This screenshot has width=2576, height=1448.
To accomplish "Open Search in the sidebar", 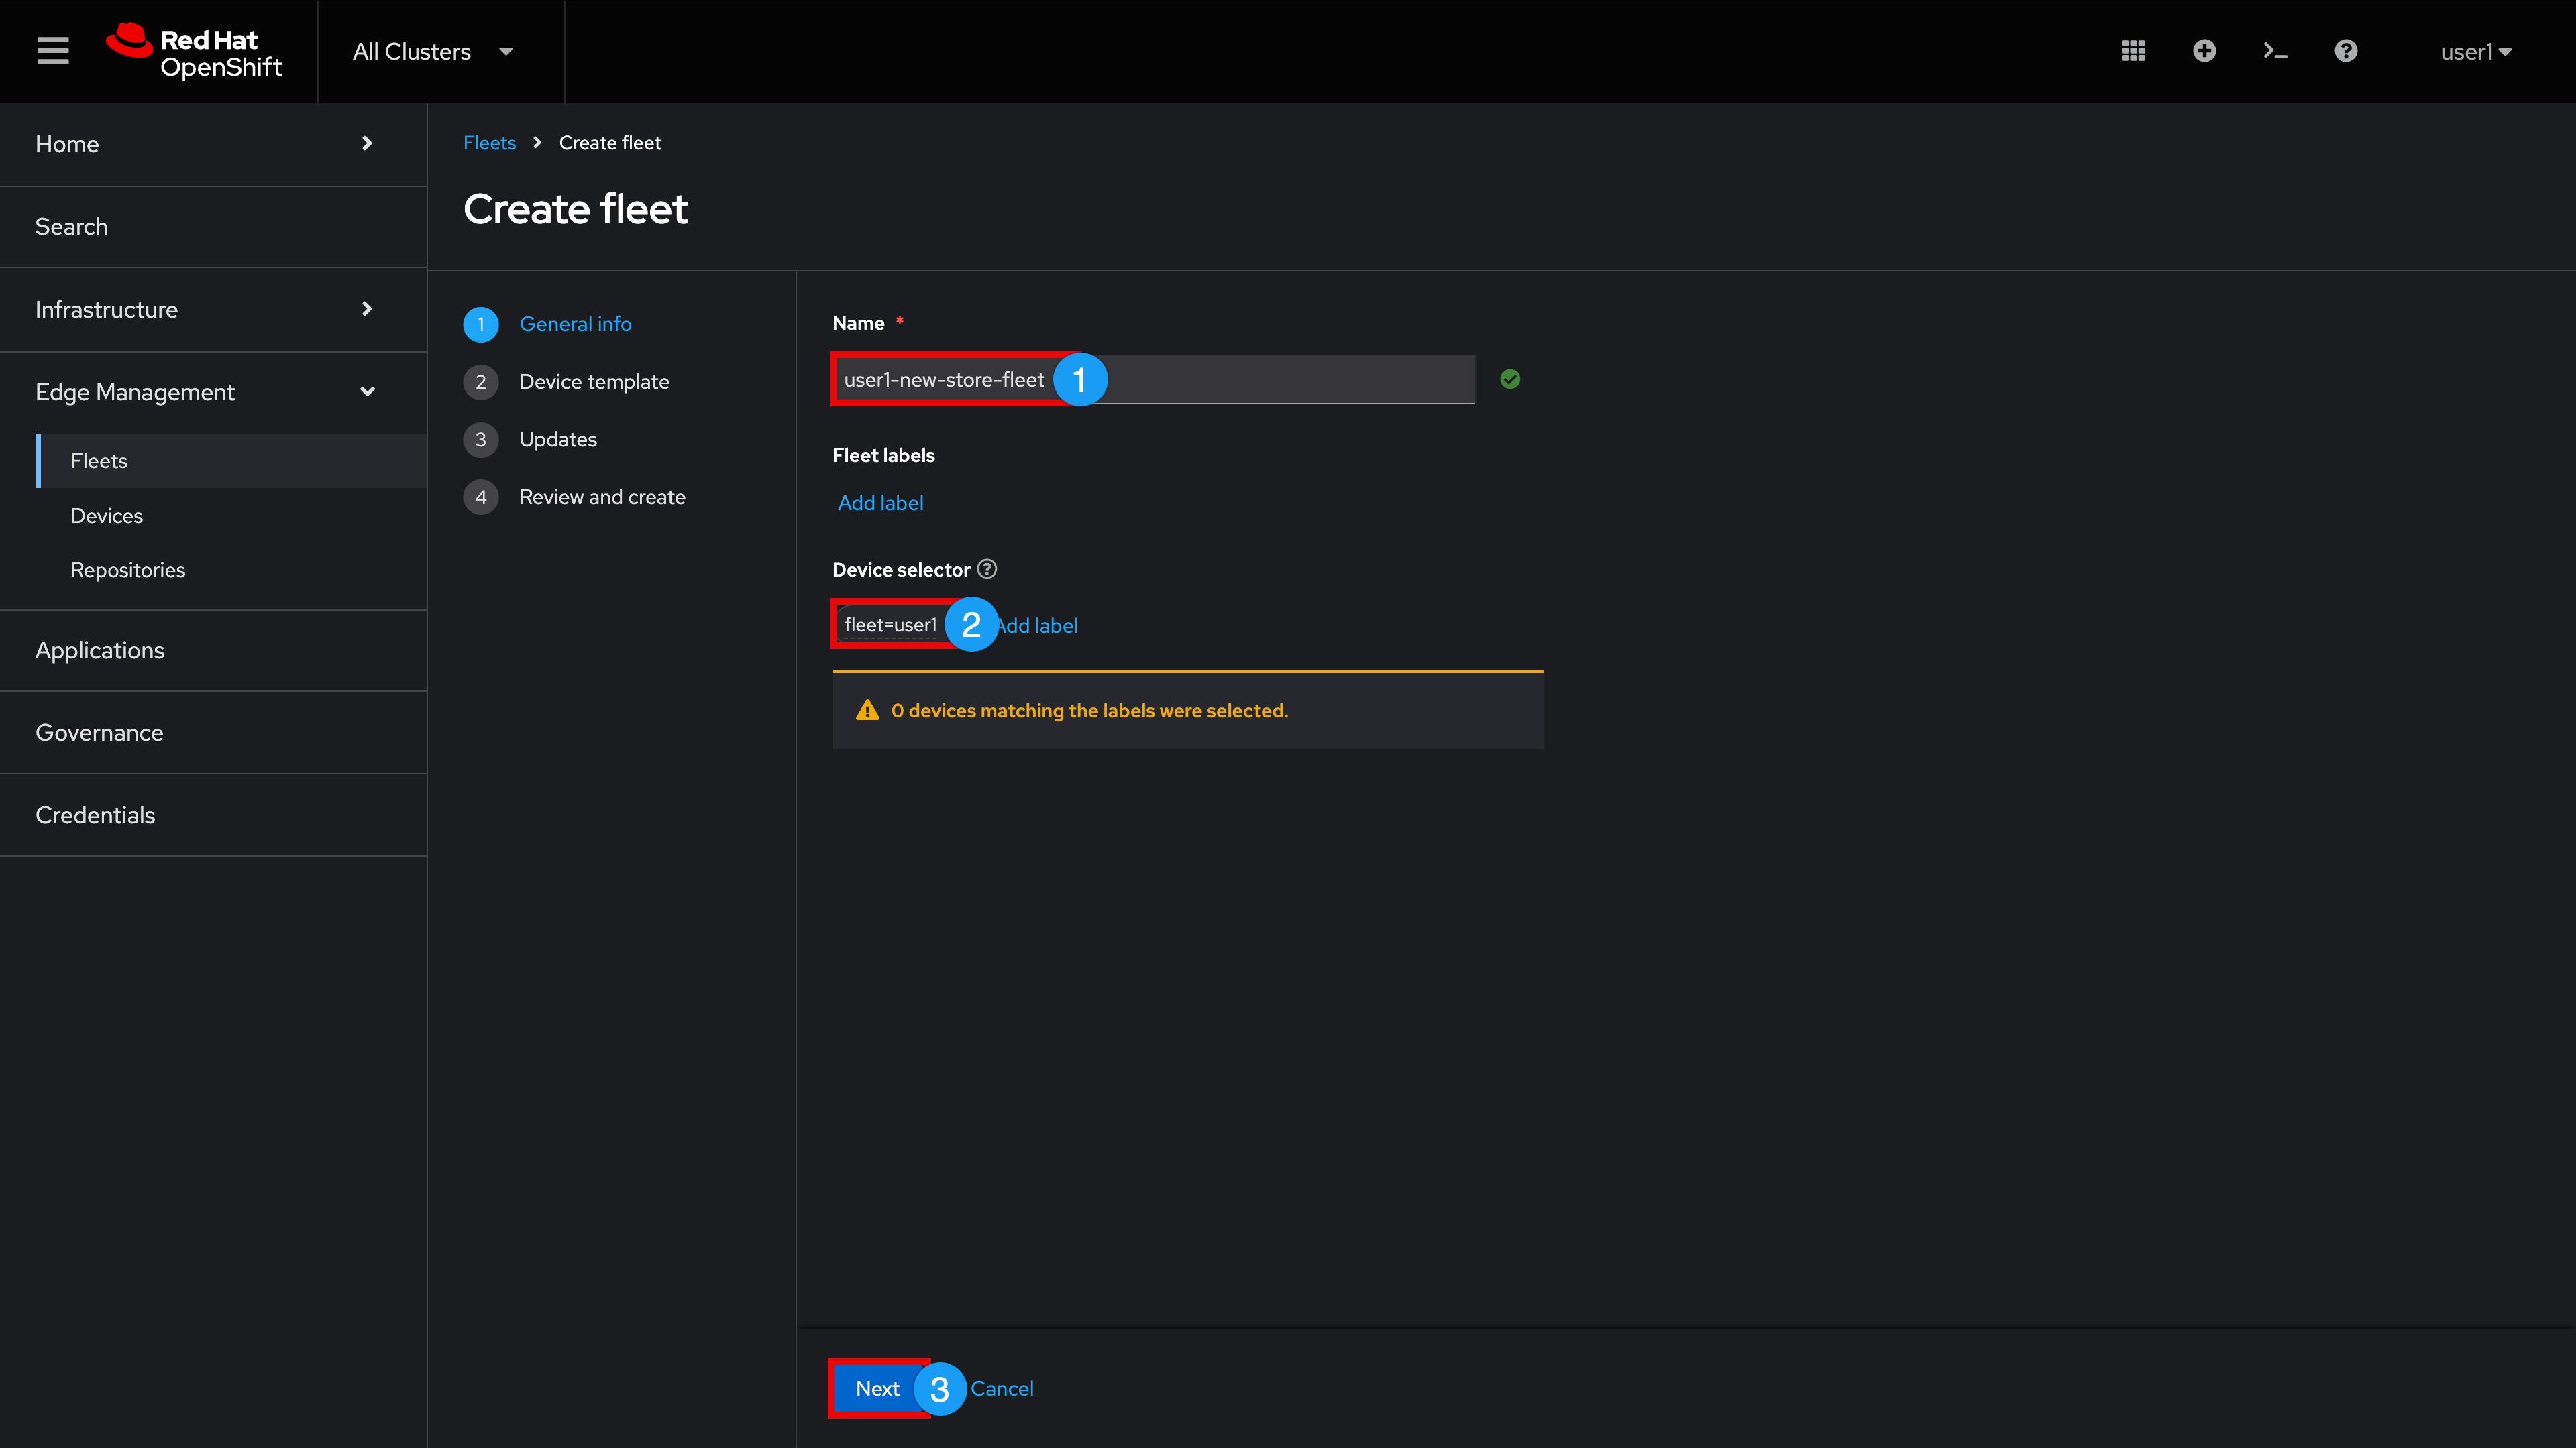I will coord(213,227).
